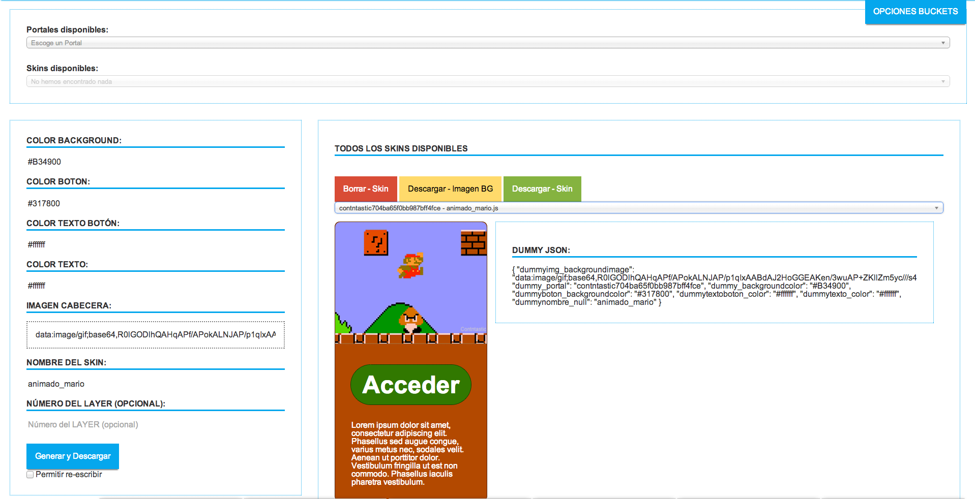Click the COLOR BOTON label

point(58,181)
